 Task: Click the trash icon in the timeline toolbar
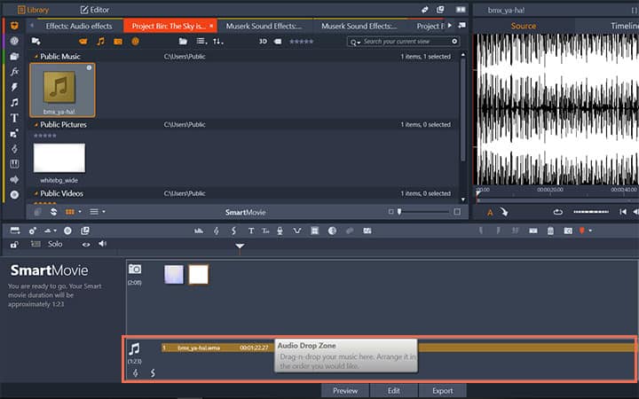click(x=550, y=231)
